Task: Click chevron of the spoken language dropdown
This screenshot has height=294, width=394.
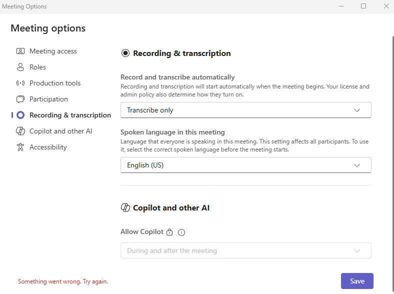Action: (x=357, y=165)
